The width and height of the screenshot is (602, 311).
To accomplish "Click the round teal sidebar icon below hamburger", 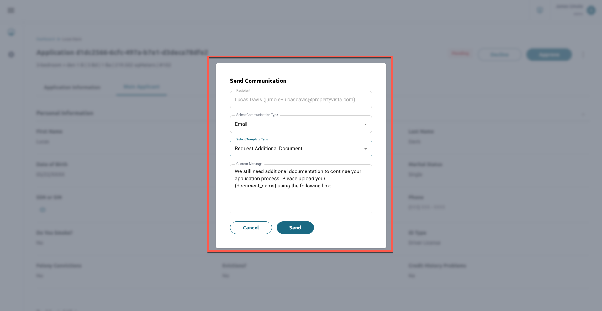I will (x=11, y=32).
